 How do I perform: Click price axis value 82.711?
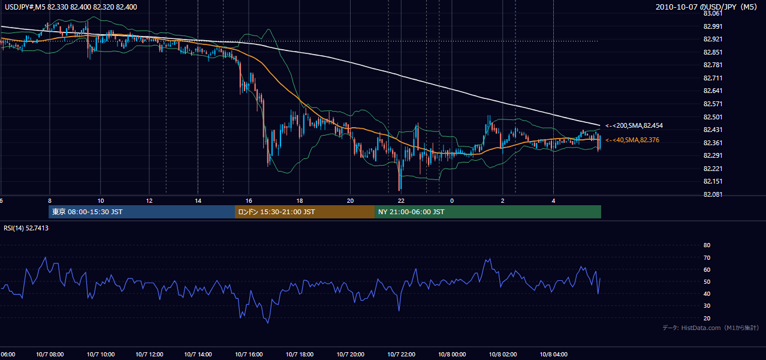(x=713, y=78)
